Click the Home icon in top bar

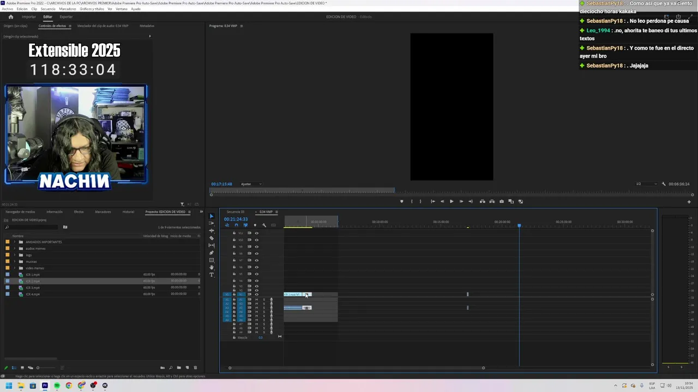click(x=10, y=17)
